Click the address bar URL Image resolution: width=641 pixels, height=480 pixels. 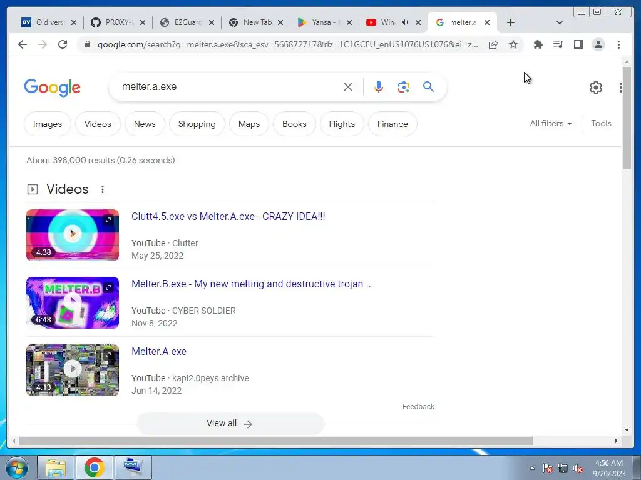tap(287, 44)
